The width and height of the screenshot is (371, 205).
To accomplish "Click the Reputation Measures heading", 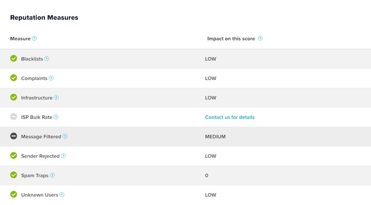I will coord(44,17).
